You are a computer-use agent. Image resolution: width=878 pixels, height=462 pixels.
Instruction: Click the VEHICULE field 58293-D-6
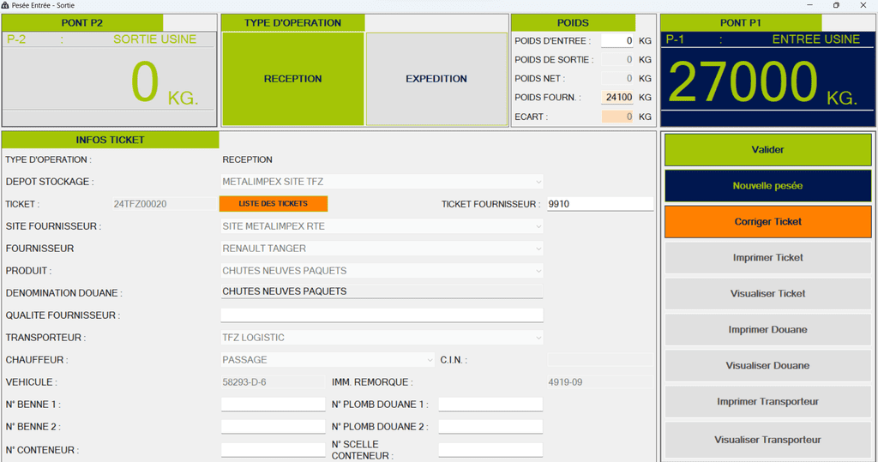click(274, 382)
